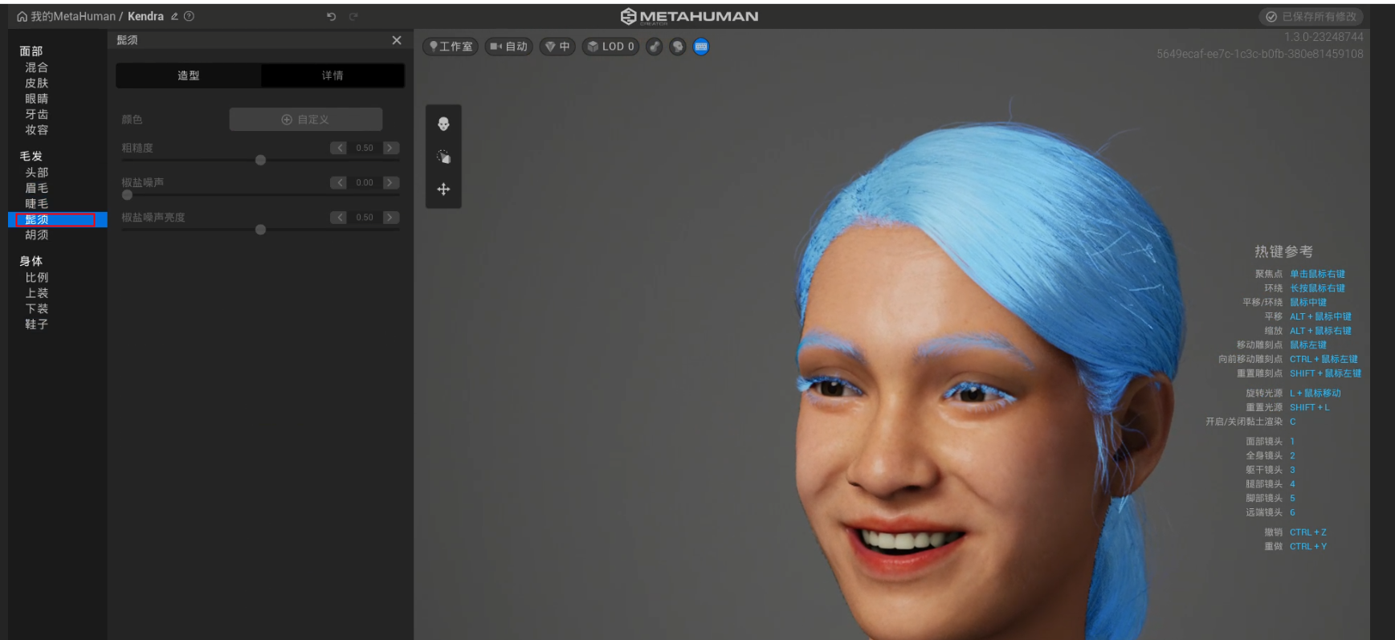Viewport: 1395px width, 640px height.
Task: Click the MetaHuman logo in header
Action: tap(689, 16)
